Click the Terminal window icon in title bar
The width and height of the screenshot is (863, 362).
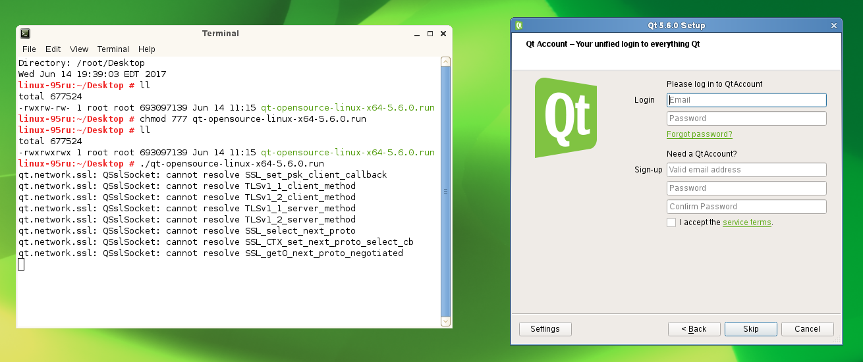click(25, 34)
